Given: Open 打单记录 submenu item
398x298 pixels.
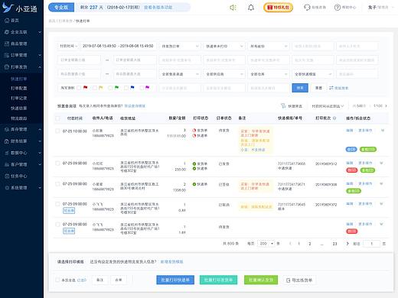Looking at the screenshot, I should coord(19,98).
